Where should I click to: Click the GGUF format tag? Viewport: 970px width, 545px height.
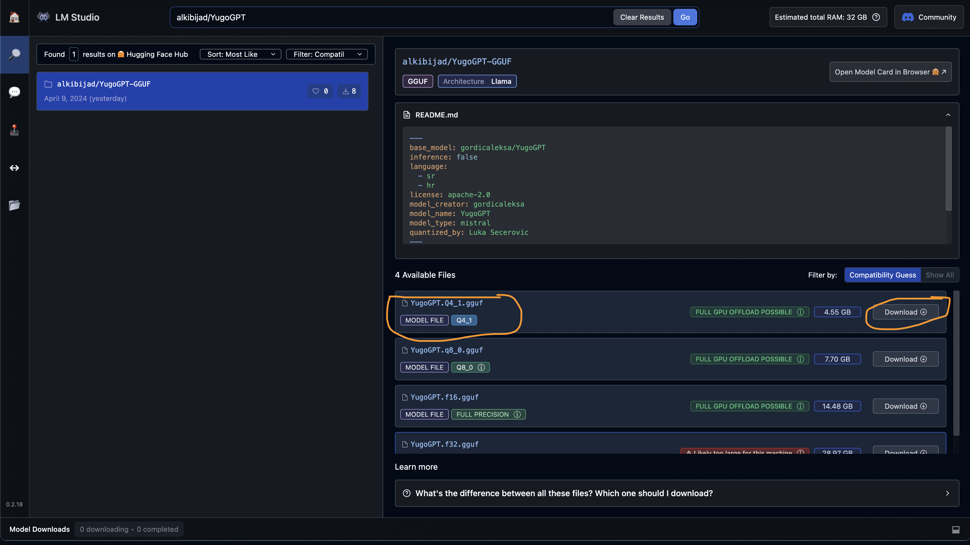418,81
